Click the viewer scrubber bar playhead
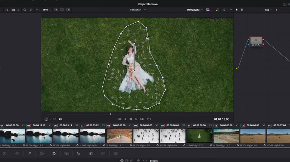Screen dimensions: 290x162 (110, 114)
